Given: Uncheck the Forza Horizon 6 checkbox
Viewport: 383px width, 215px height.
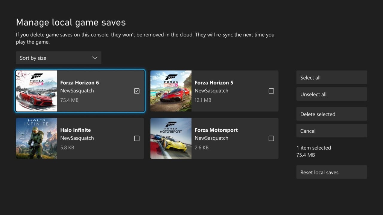Looking at the screenshot, I should 137,91.
